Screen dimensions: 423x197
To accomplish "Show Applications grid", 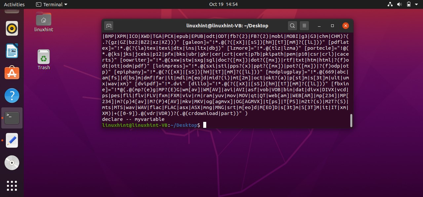I will (x=12, y=185).
